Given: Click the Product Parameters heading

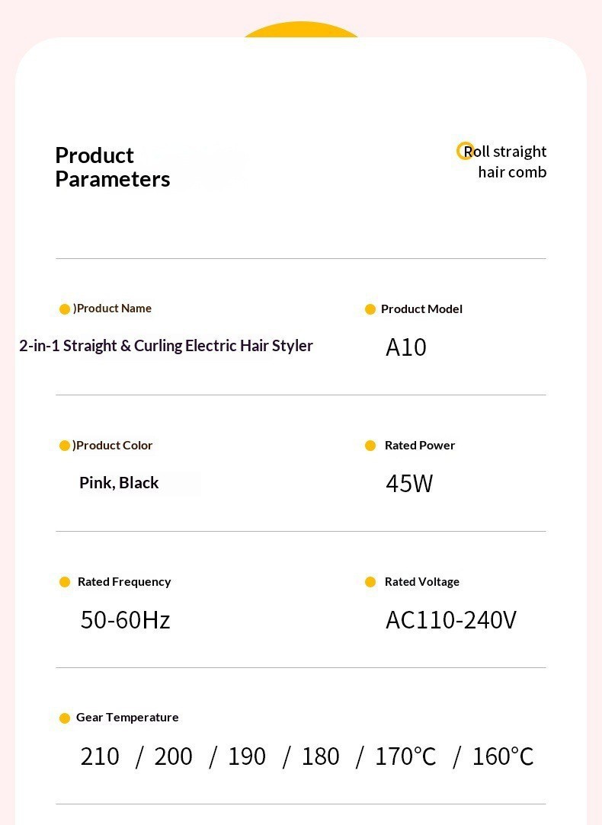Looking at the screenshot, I should click(x=113, y=168).
